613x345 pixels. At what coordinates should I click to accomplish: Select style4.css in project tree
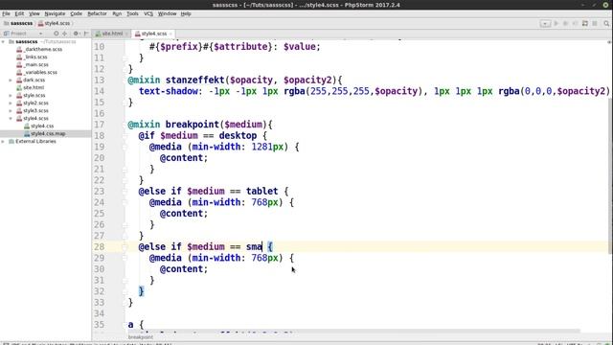(x=42, y=126)
